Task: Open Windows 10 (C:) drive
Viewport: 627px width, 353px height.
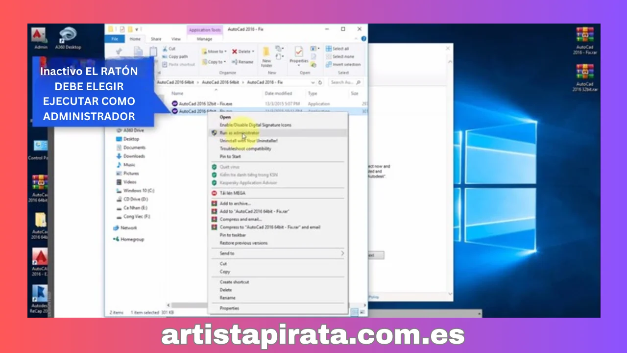Action: (135, 190)
